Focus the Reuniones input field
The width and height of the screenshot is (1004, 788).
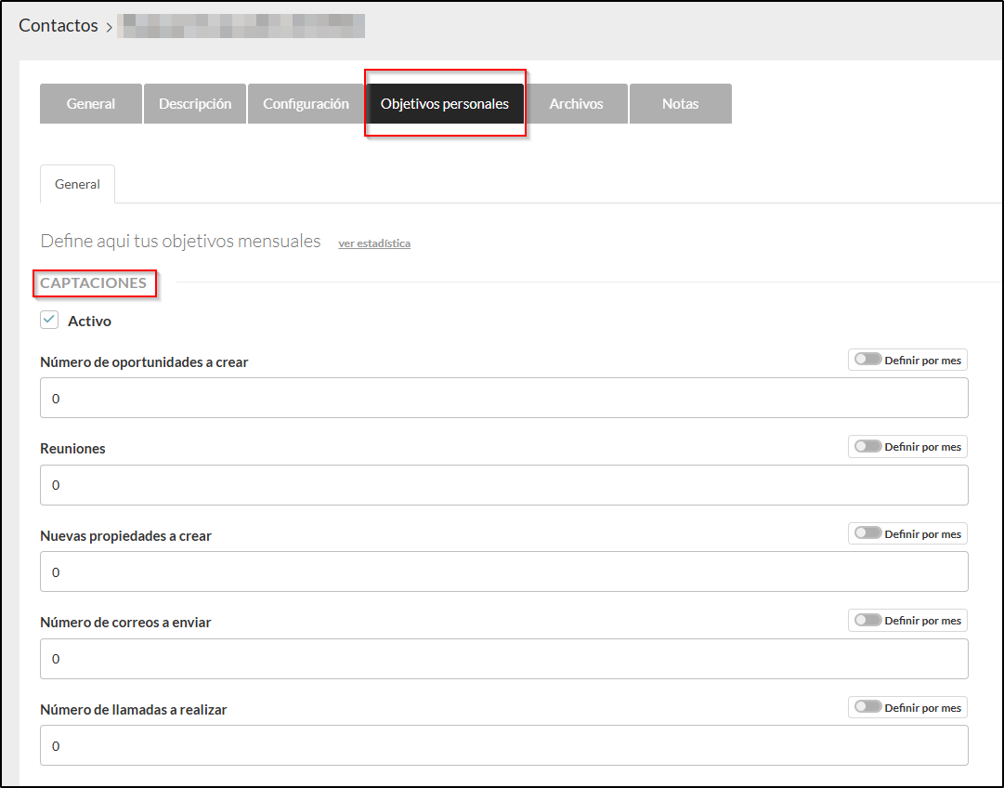(x=503, y=485)
